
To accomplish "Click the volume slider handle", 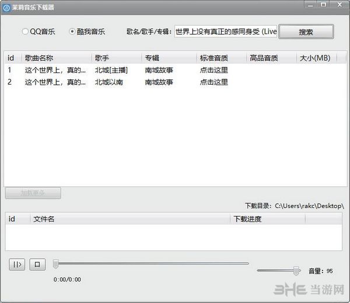I will click(296, 271).
